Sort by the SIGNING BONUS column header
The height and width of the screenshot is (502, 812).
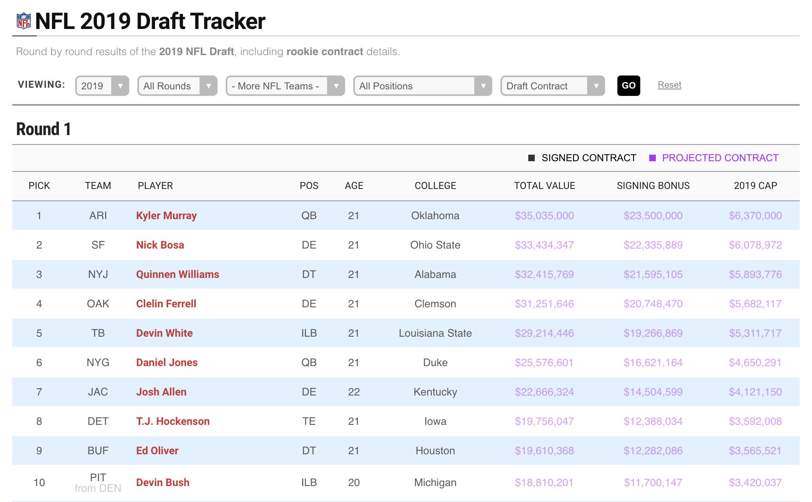pos(653,186)
